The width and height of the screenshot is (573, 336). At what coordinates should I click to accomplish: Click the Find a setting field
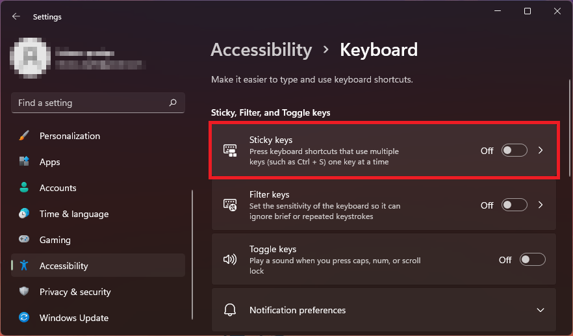(x=98, y=103)
